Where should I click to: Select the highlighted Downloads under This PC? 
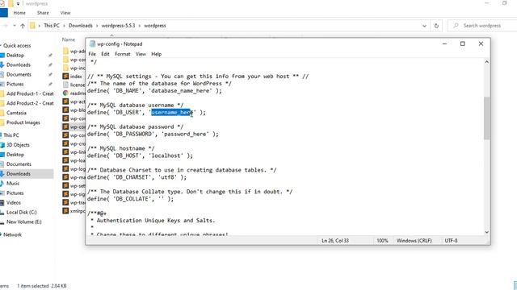point(19,174)
